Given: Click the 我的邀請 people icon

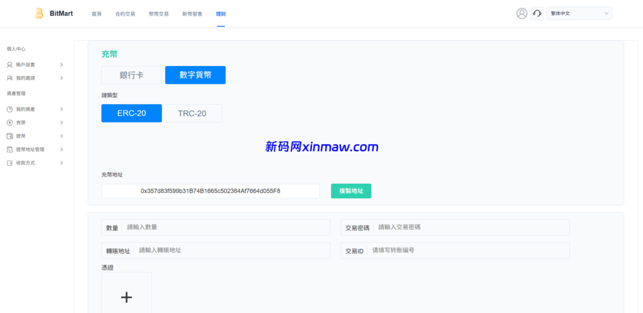Looking at the screenshot, I should (x=10, y=78).
